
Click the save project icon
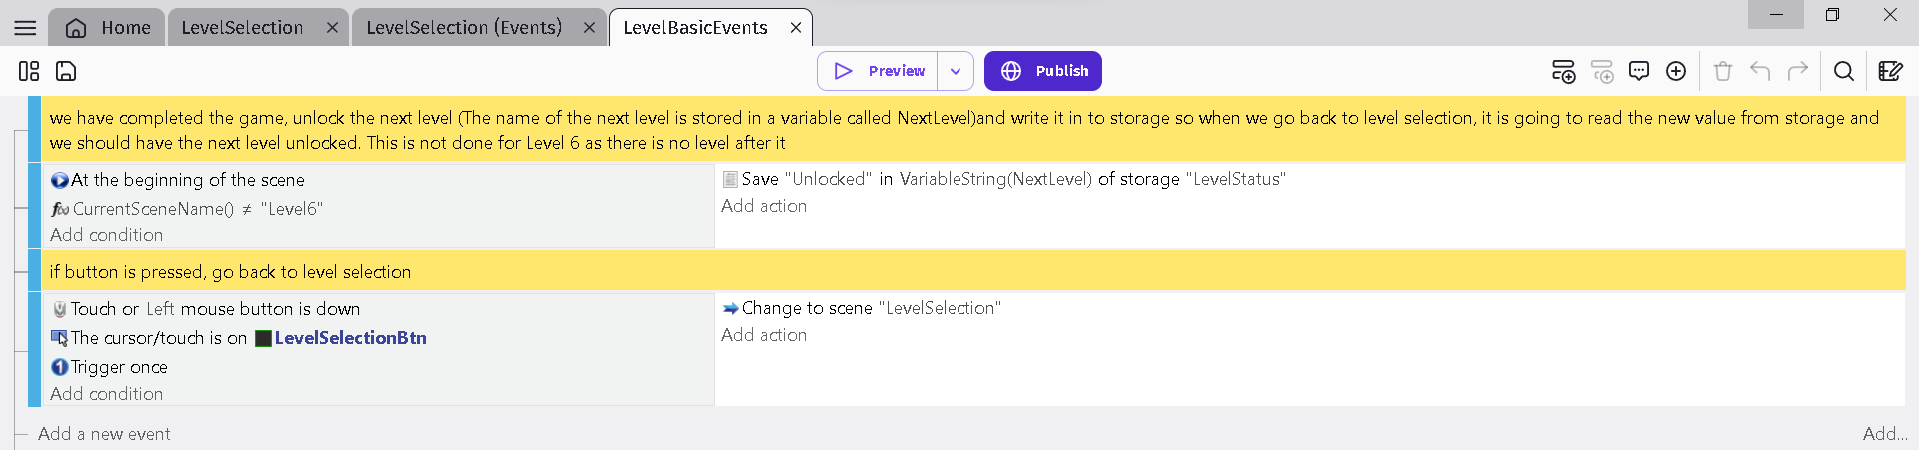tap(66, 71)
